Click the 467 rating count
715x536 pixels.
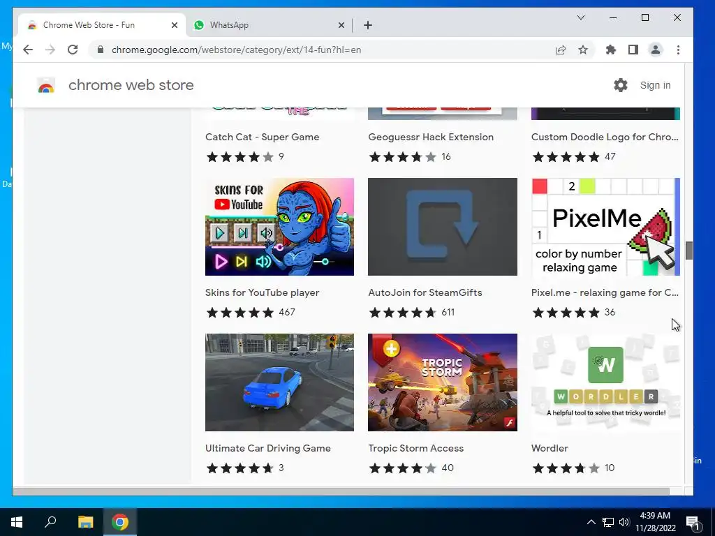point(287,313)
